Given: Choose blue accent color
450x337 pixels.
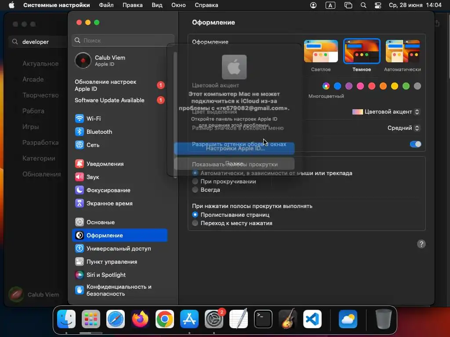Looking at the screenshot, I should [x=337, y=86].
